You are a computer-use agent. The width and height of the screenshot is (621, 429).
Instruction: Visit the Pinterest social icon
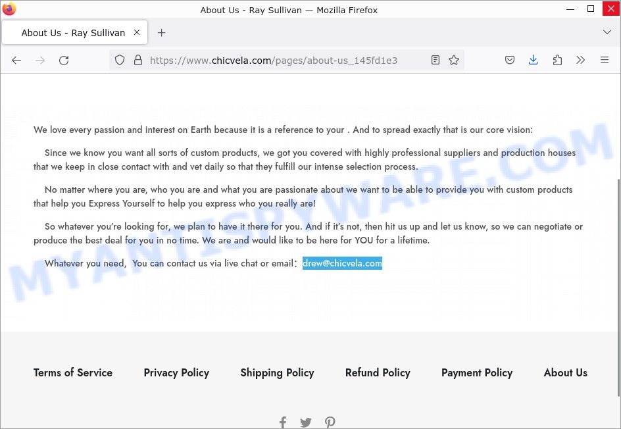(330, 422)
